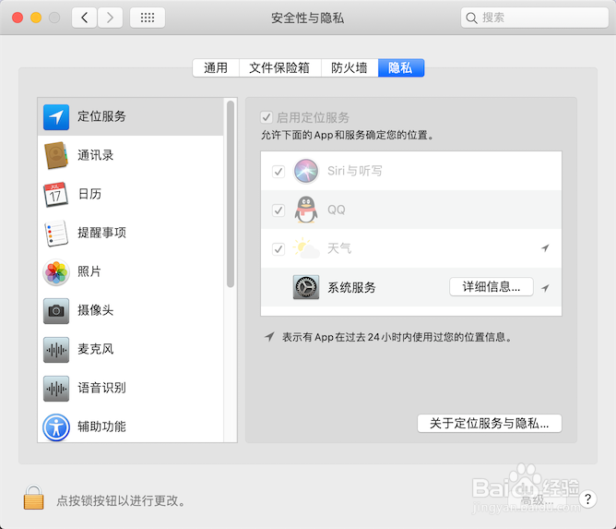Go forward with the right chevron
The width and height of the screenshot is (616, 529).
pyautogui.click(x=110, y=18)
